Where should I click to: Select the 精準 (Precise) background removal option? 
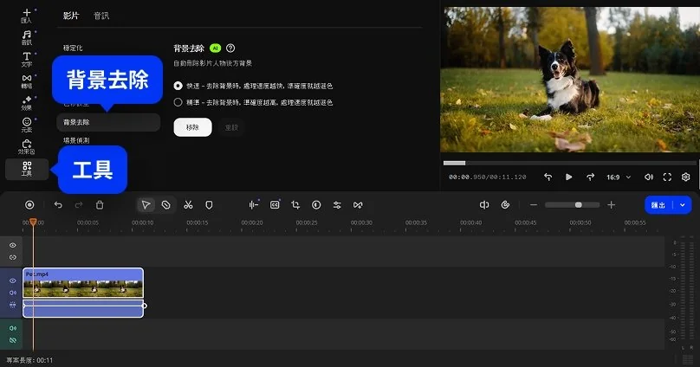178,101
